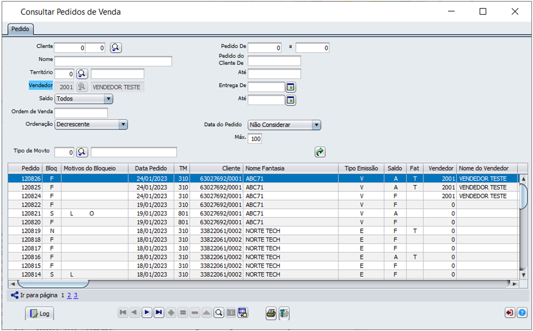Click the add (plus) record icon
533x331 pixels.
pyautogui.click(x=171, y=312)
